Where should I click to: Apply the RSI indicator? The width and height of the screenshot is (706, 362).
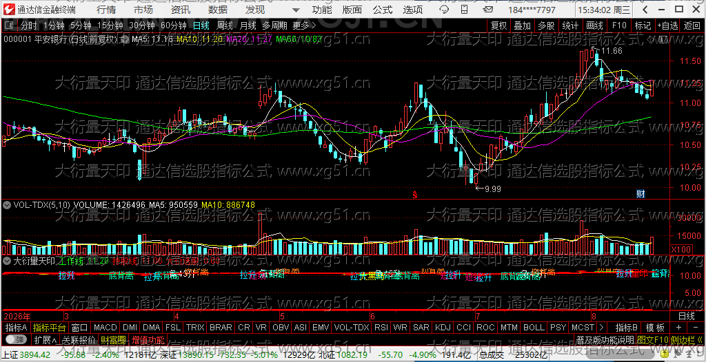pyautogui.click(x=381, y=328)
